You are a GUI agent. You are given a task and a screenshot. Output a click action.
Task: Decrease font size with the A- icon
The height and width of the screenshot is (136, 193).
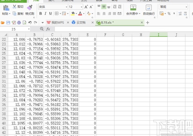click(x=91, y=7)
